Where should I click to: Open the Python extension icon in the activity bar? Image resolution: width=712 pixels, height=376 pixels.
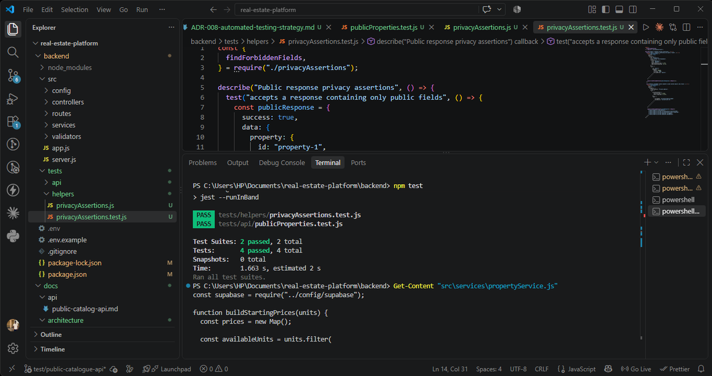13,236
